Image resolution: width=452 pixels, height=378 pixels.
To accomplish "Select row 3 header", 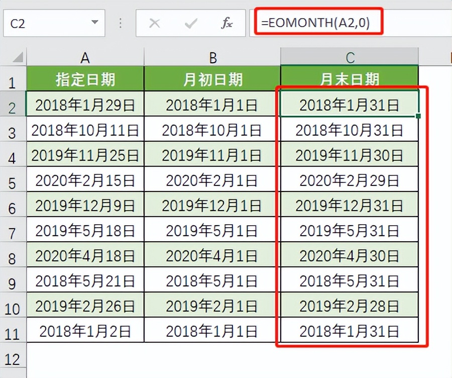I will click(13, 129).
